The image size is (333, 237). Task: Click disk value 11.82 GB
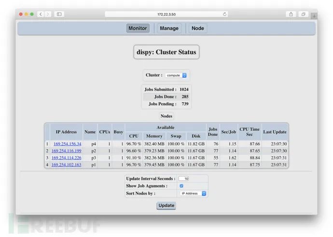point(196,144)
